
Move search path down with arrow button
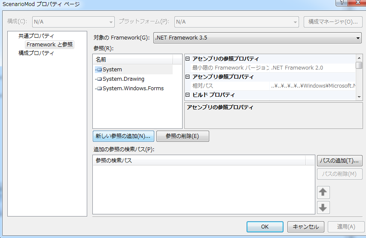tap(323, 207)
